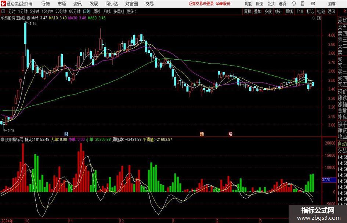The width and height of the screenshot is (347, 223).
Task: Open the mobile phone icon
Action: (x=303, y=4)
